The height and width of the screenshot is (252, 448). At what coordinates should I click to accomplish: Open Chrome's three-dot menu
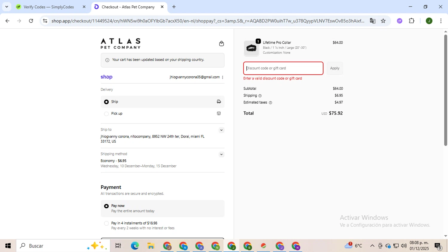[441, 21]
